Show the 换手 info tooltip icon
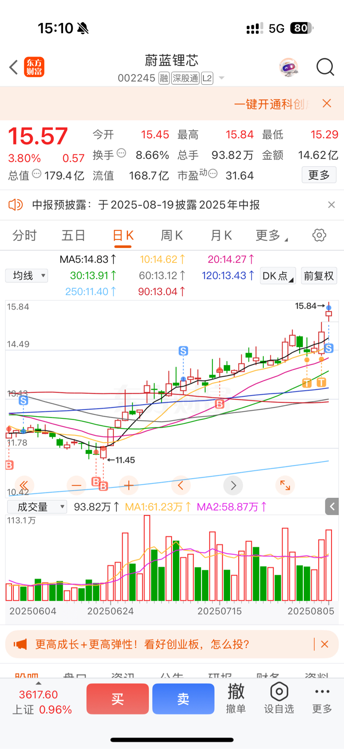This screenshot has height=749, width=344. pos(121,153)
